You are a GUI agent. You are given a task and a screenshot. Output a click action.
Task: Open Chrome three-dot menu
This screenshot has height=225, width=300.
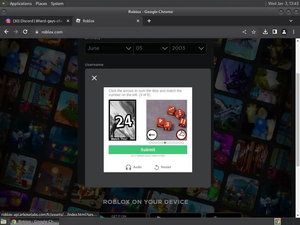[x=294, y=32]
